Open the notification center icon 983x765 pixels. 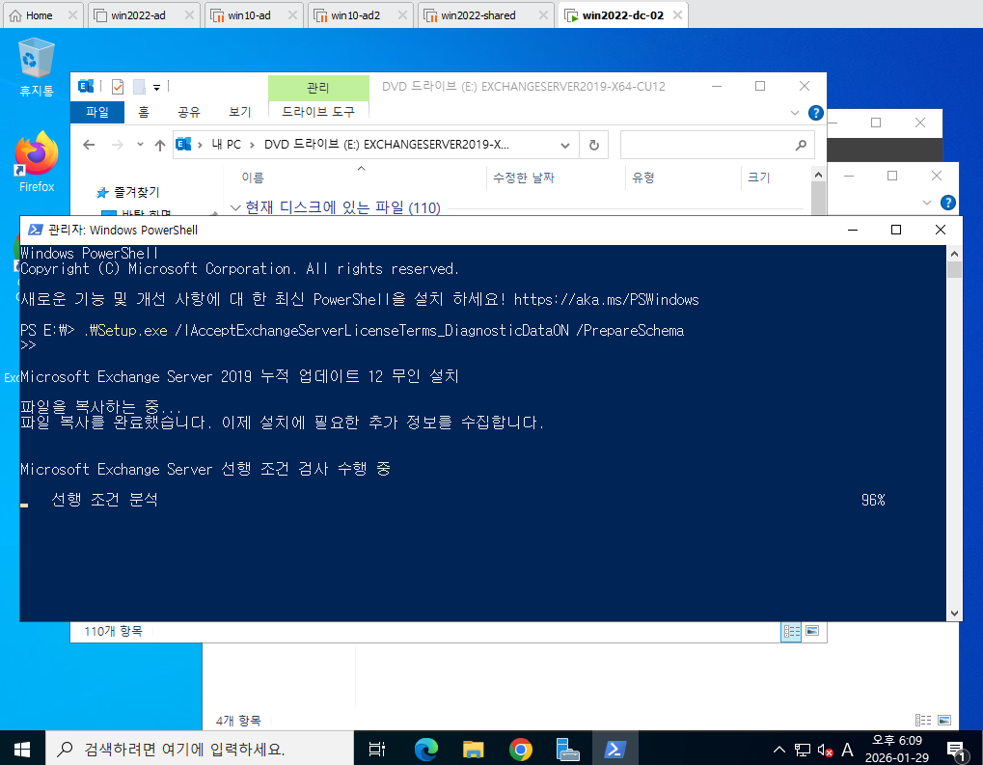click(956, 750)
